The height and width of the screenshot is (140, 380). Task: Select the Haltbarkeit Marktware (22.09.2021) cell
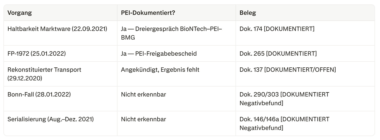(60, 33)
